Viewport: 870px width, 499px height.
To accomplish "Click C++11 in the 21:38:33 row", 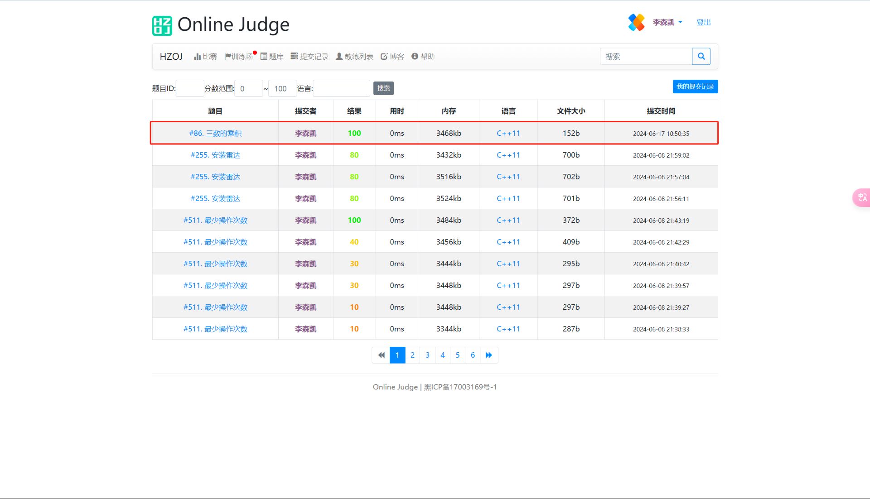I will (x=508, y=329).
